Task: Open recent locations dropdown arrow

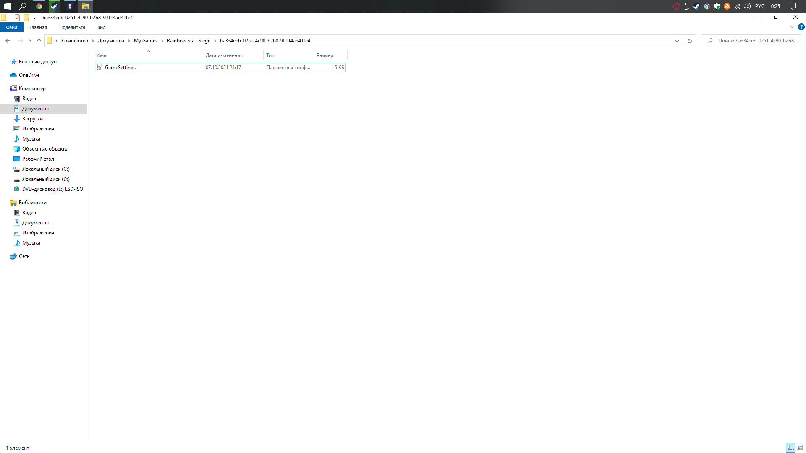Action: (x=30, y=41)
